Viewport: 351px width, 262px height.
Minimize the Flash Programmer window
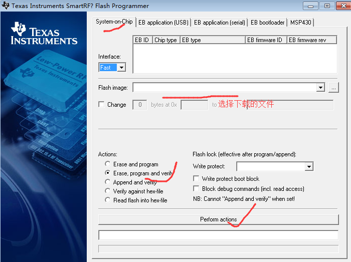click(x=310, y=6)
